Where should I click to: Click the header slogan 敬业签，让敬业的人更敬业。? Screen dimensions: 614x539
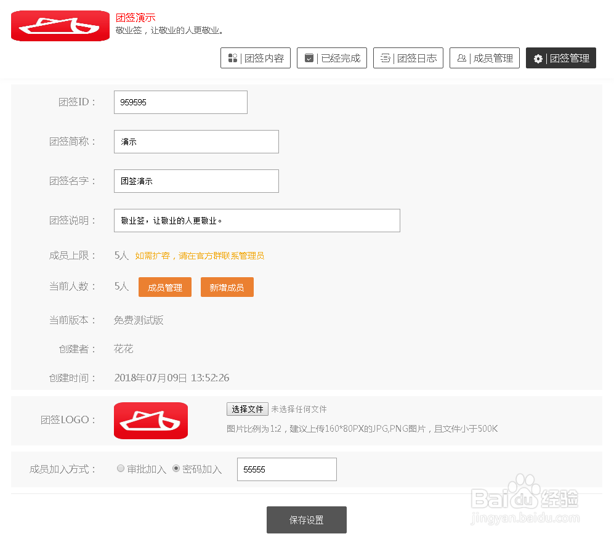169,31
